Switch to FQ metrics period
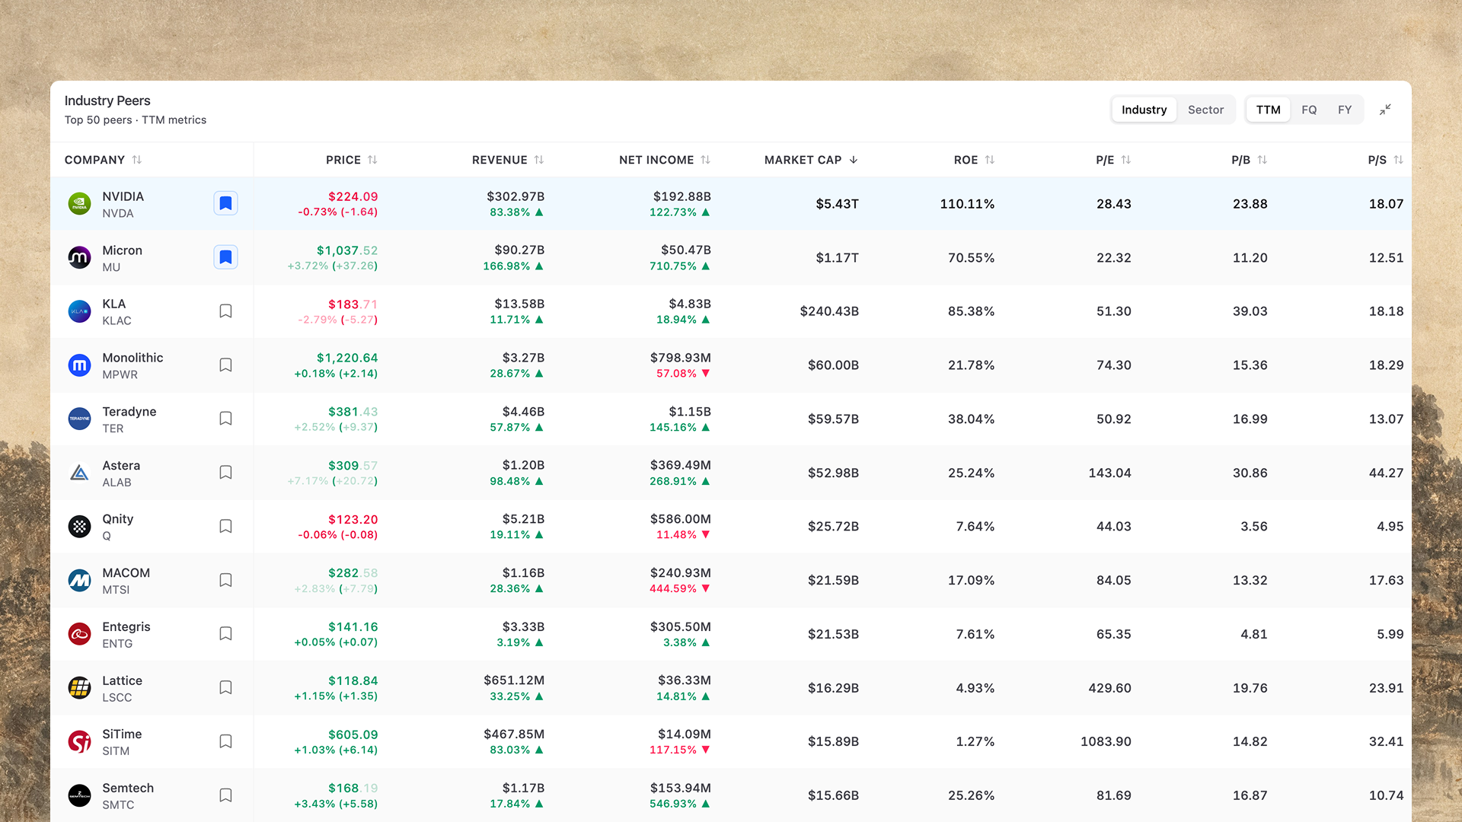The height and width of the screenshot is (822, 1462). [x=1309, y=110]
